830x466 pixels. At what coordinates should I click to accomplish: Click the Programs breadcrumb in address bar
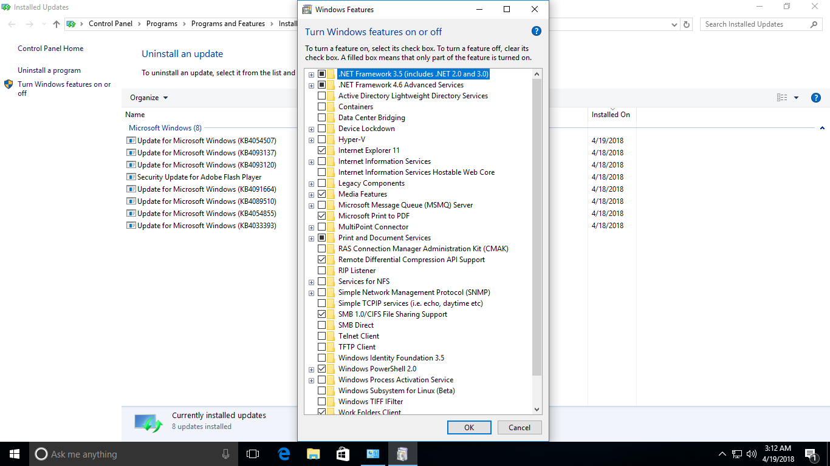[162, 24]
